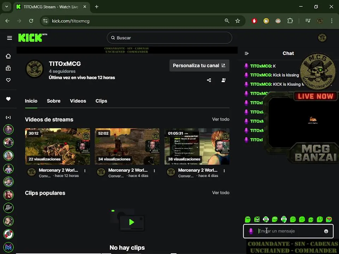Click Ver todo for Videos de streams

(x=220, y=119)
